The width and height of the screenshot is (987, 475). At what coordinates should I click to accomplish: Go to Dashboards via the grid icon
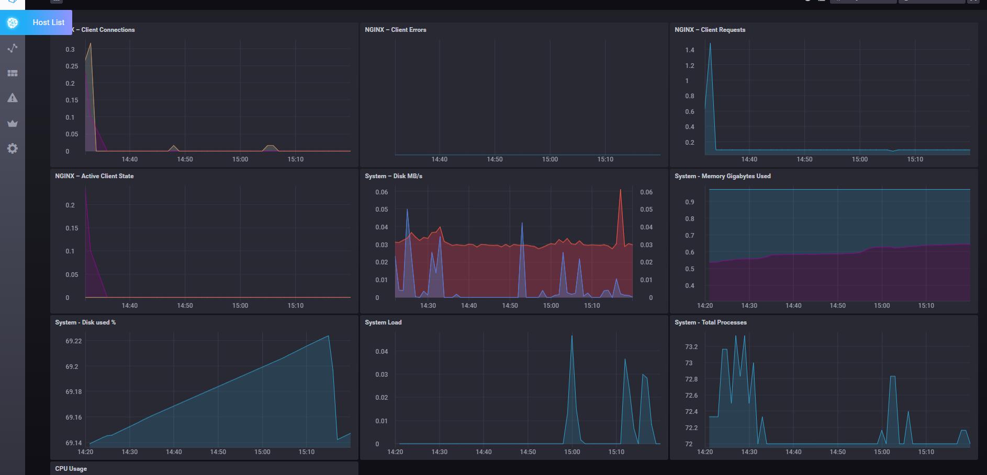(13, 73)
